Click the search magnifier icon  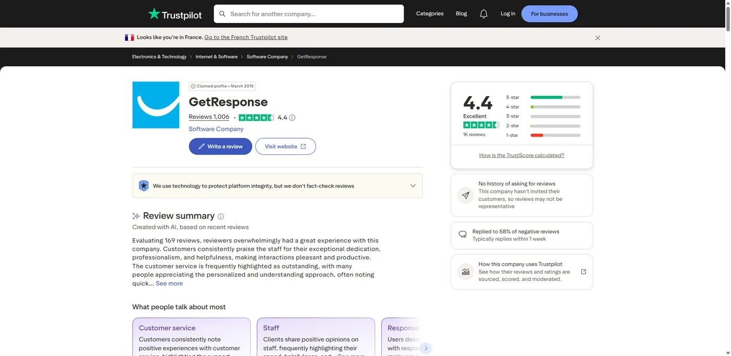pos(222,14)
